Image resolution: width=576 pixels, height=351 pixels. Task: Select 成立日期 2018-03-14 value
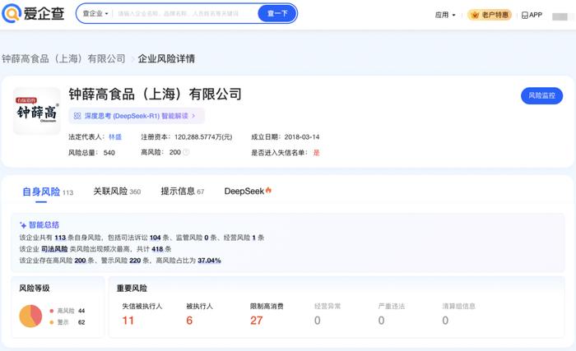(x=302, y=137)
